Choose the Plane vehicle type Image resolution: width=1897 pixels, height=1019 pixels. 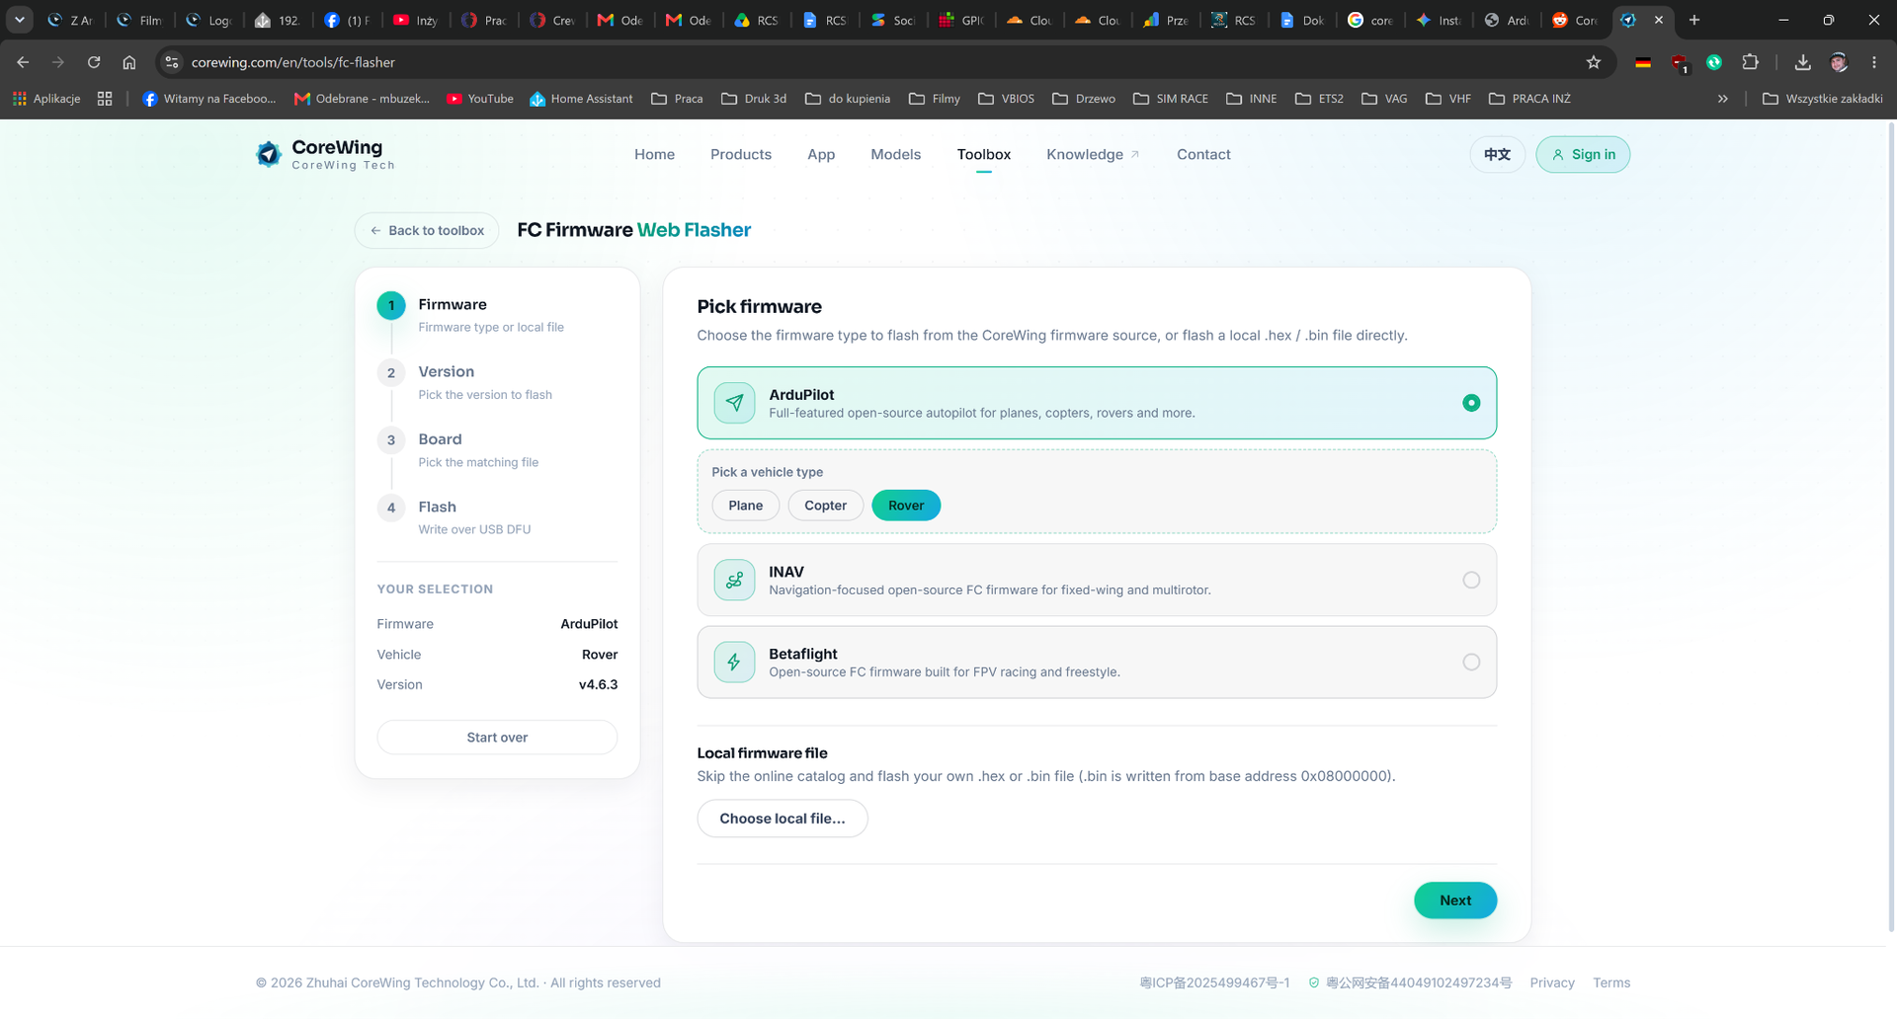(x=745, y=506)
